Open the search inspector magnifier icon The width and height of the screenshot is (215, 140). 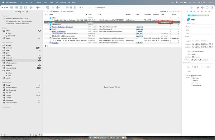pyautogui.click(x=209, y=12)
